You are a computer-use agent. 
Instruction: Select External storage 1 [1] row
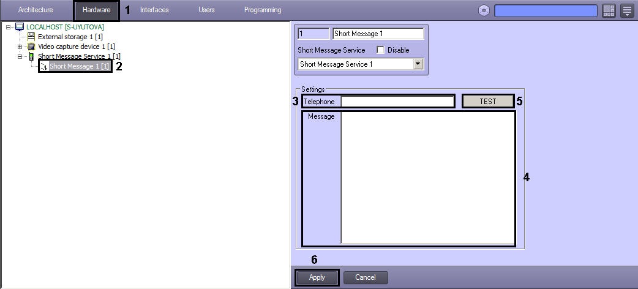[70, 37]
